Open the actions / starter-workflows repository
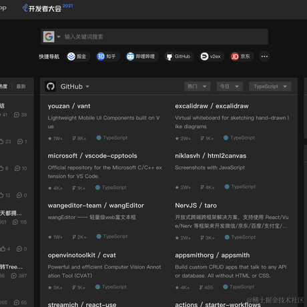The image size is (307, 307). (x=218, y=304)
